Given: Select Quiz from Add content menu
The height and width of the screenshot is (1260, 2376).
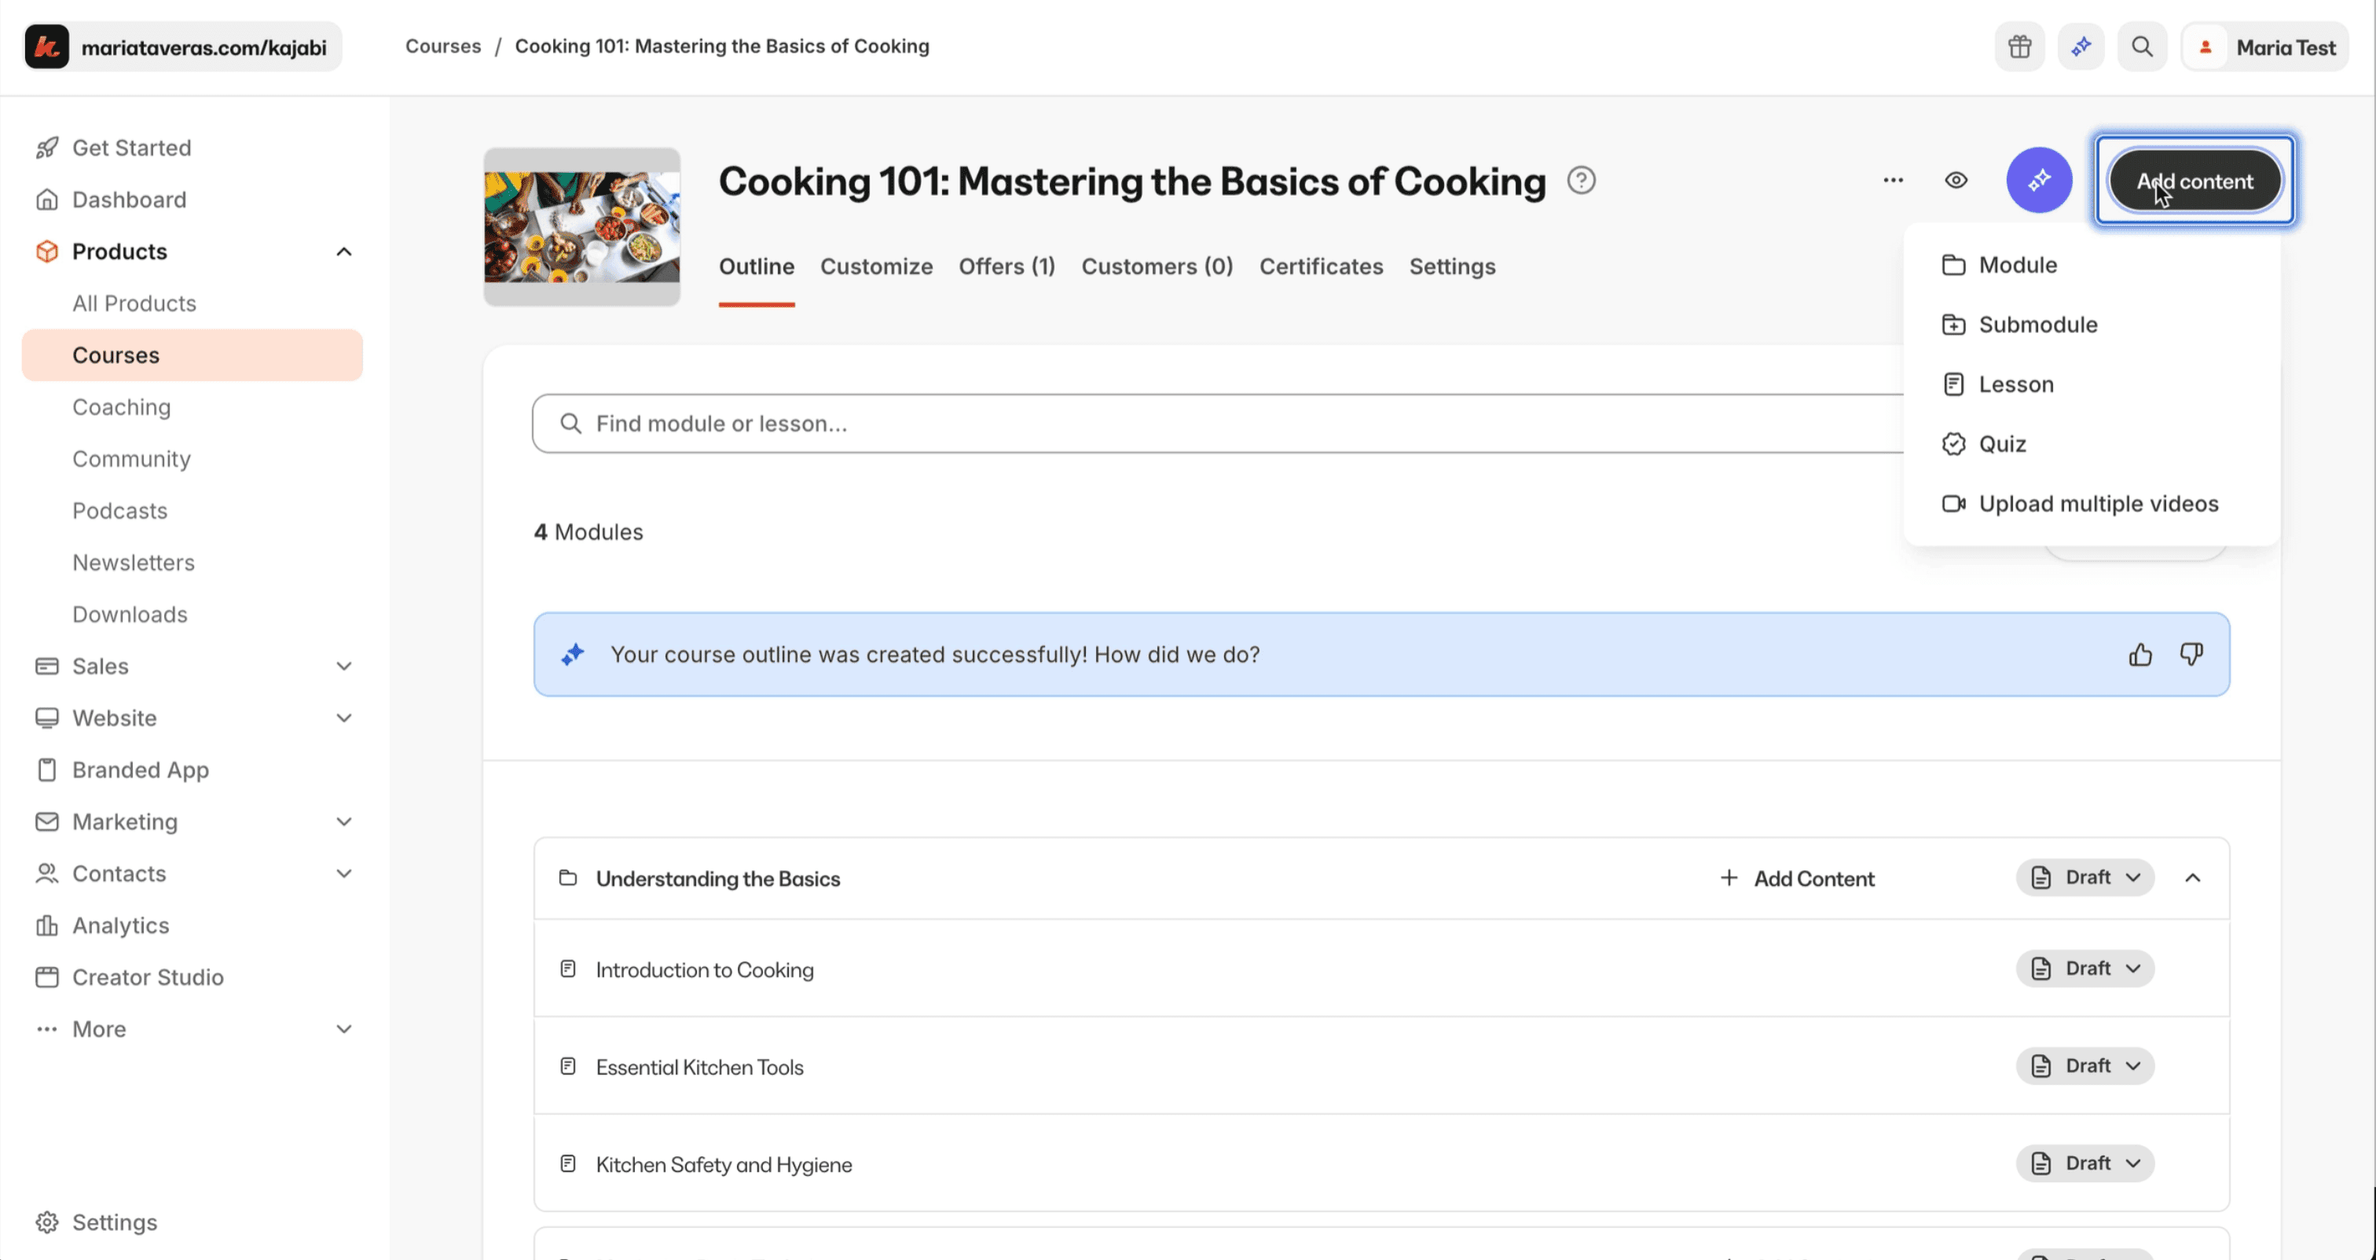Looking at the screenshot, I should tap(2001, 445).
